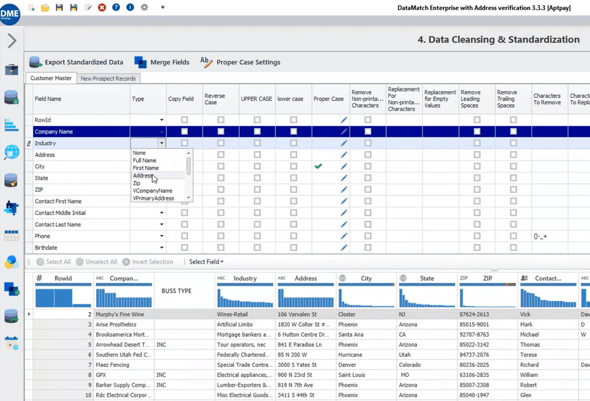Viewport: 590px width, 401px height.
Task: Click the Unselect All button
Action: pyautogui.click(x=97, y=262)
